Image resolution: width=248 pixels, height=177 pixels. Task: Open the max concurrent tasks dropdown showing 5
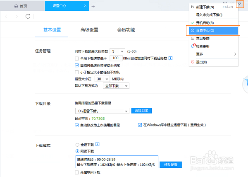[x=117, y=51]
